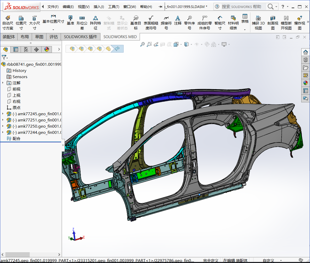Open the 插入(I) menu
The height and width of the screenshot is (263, 310).
coord(99,7)
